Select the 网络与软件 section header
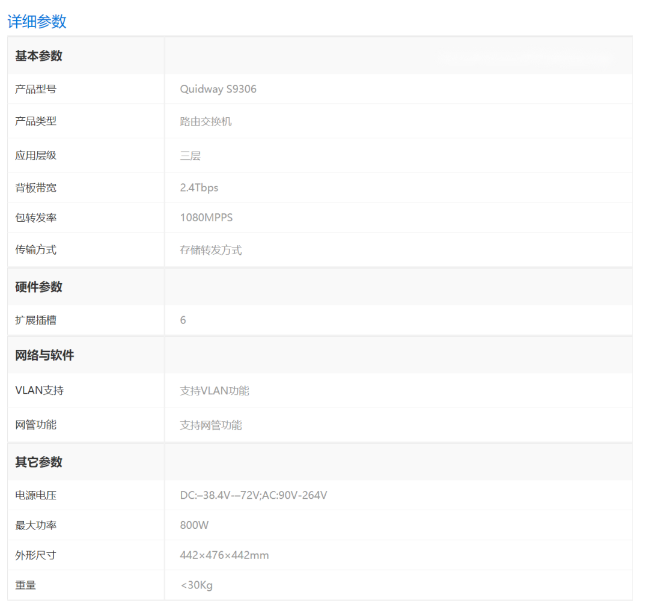This screenshot has height=601, width=646. 44,355
